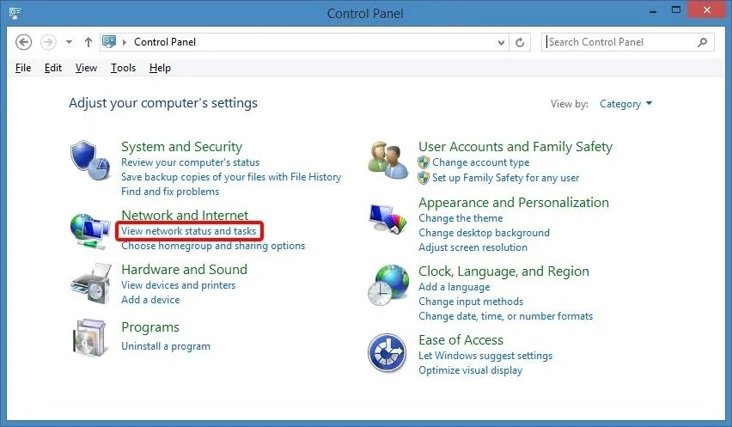Maximize the Control Panel window
The height and width of the screenshot is (427, 732).
676,10
